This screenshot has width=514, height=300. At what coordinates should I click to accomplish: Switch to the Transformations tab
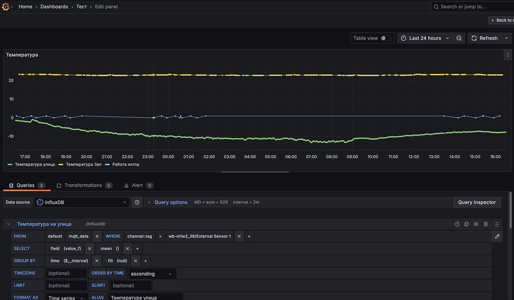point(84,185)
